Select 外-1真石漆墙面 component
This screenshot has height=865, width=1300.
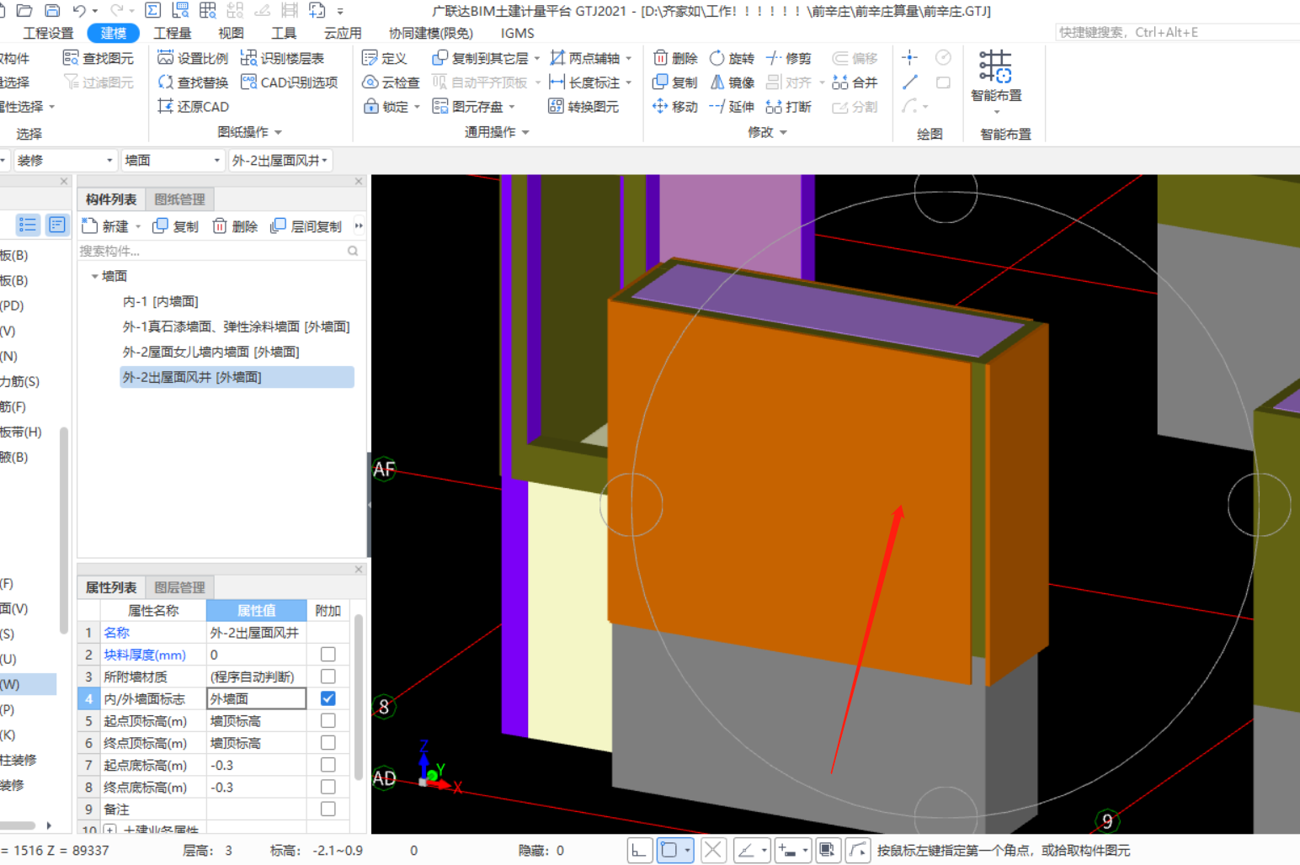[236, 326]
